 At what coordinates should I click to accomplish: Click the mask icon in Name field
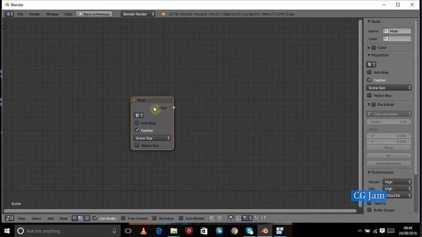click(386, 31)
